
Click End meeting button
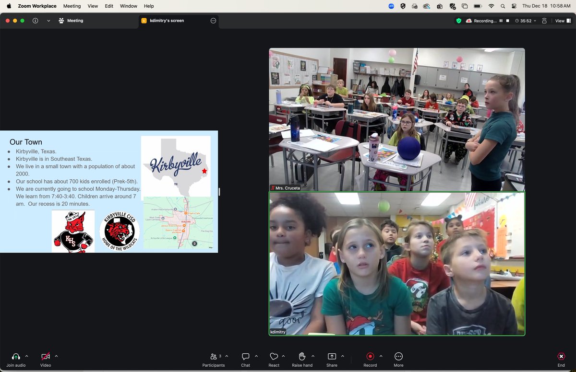coord(561,360)
